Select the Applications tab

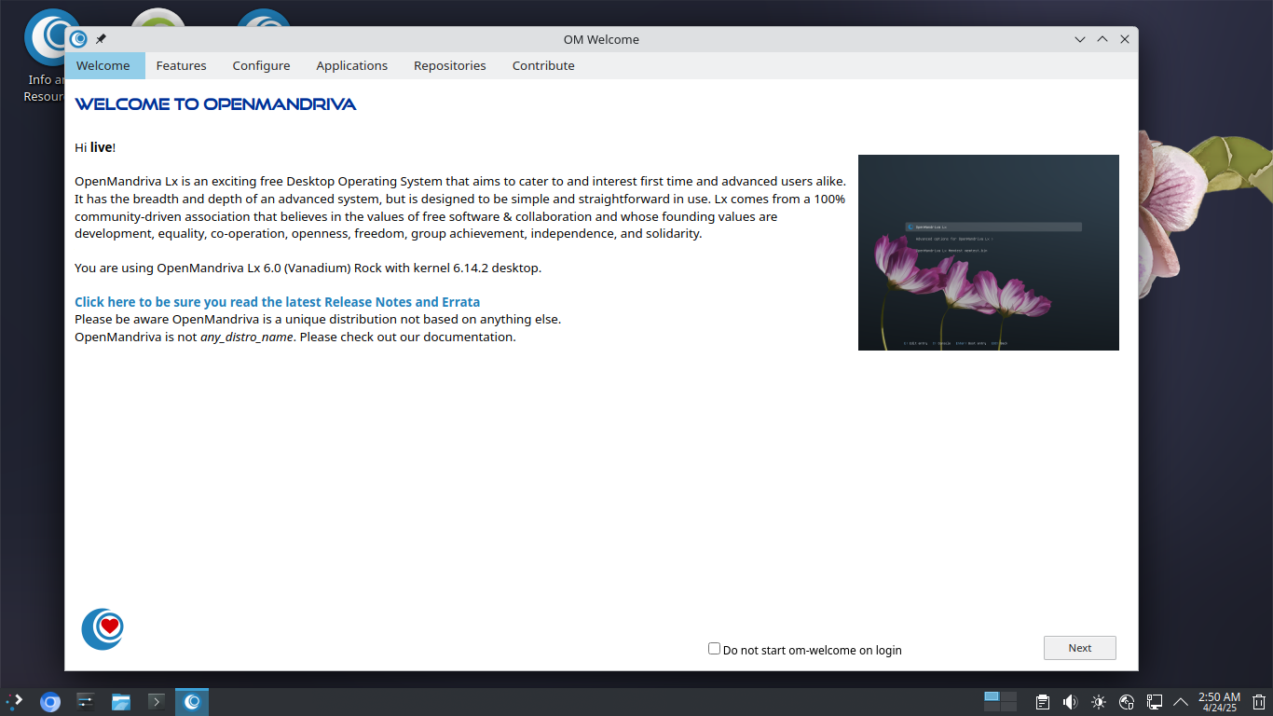(x=352, y=65)
